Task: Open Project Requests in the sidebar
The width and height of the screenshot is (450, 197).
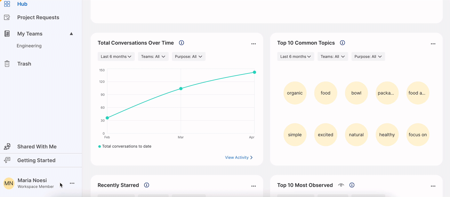Action: [x=38, y=18]
